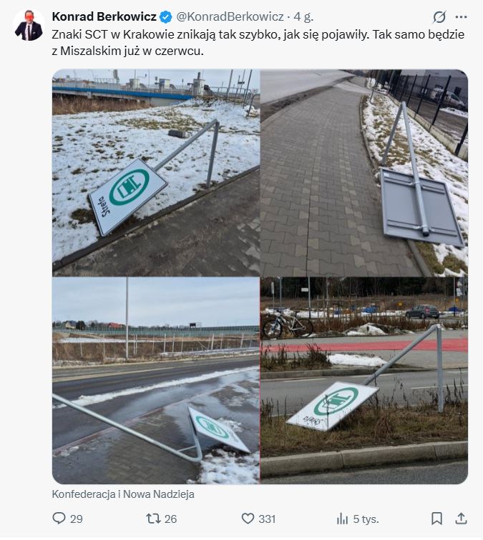This screenshot has height=540, width=483.
Task: Open the reply comment icon
Action: coord(59,519)
